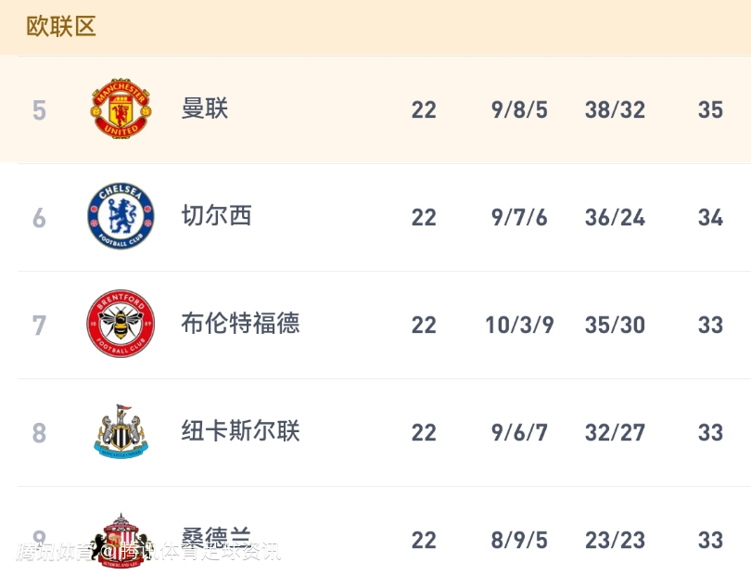Click Newcastle's 32/27 goals figure
The height and width of the screenshot is (575, 751).
(x=615, y=433)
